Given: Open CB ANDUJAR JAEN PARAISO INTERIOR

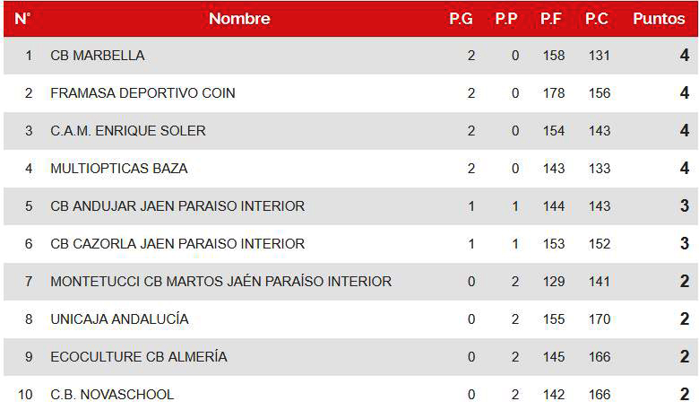Looking at the screenshot, I should click(177, 206).
